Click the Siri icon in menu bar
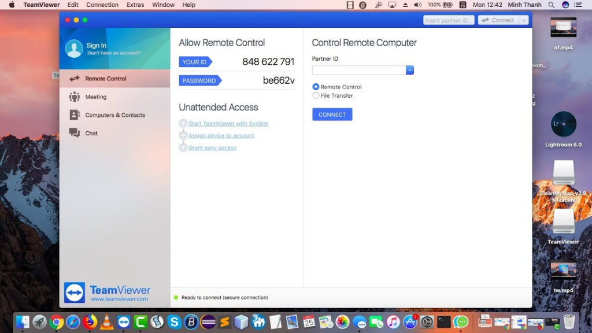Viewport: 592px width, 333px height. pos(565,5)
